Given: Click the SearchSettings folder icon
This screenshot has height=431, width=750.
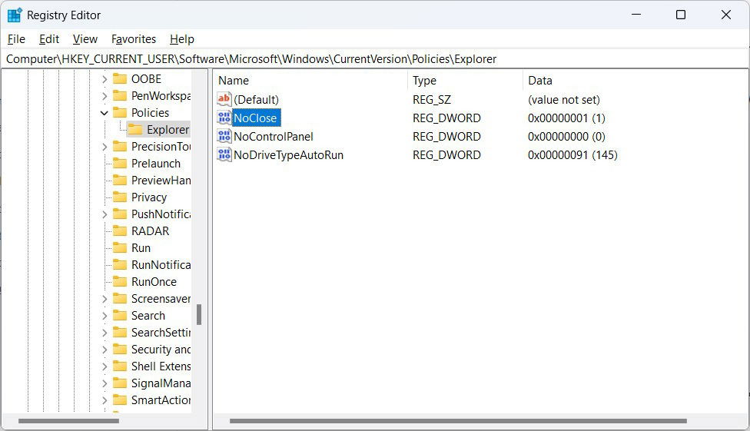Looking at the screenshot, I should coord(120,332).
